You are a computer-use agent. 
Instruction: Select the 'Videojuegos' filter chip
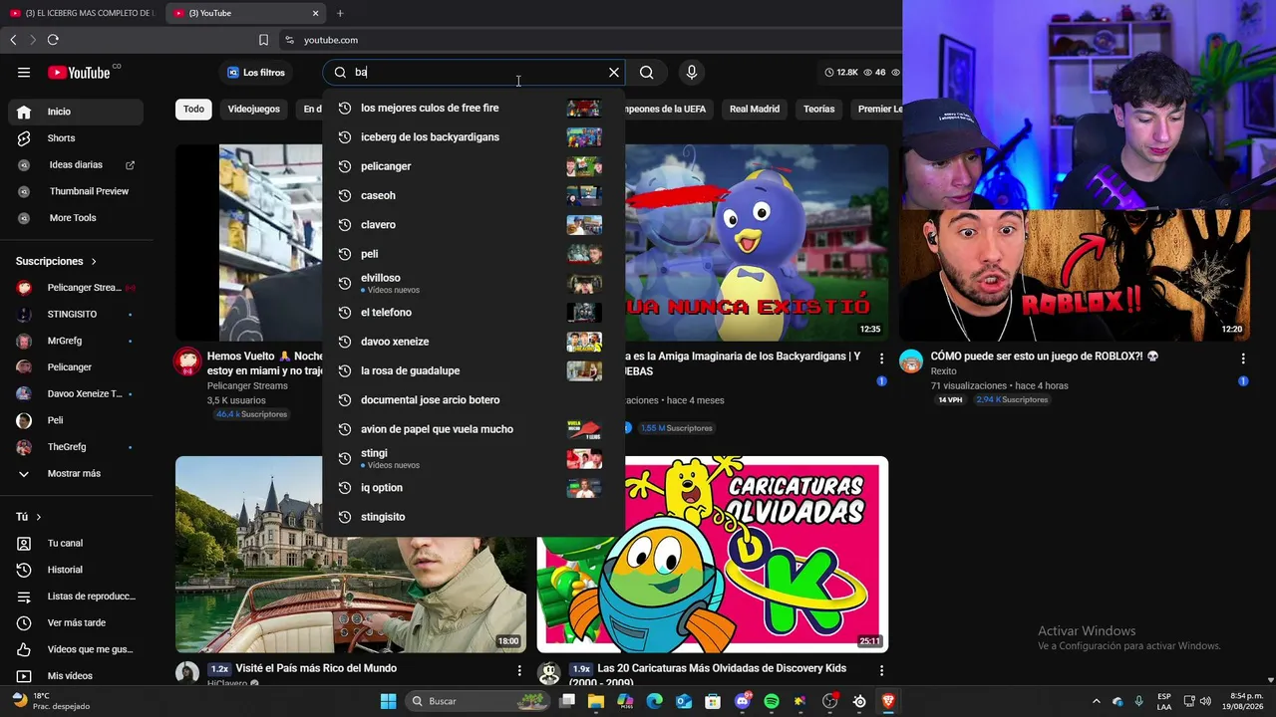pyautogui.click(x=254, y=110)
